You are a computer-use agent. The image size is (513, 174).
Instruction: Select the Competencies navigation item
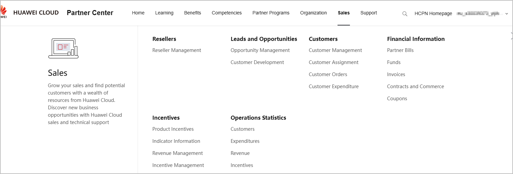coord(227,13)
